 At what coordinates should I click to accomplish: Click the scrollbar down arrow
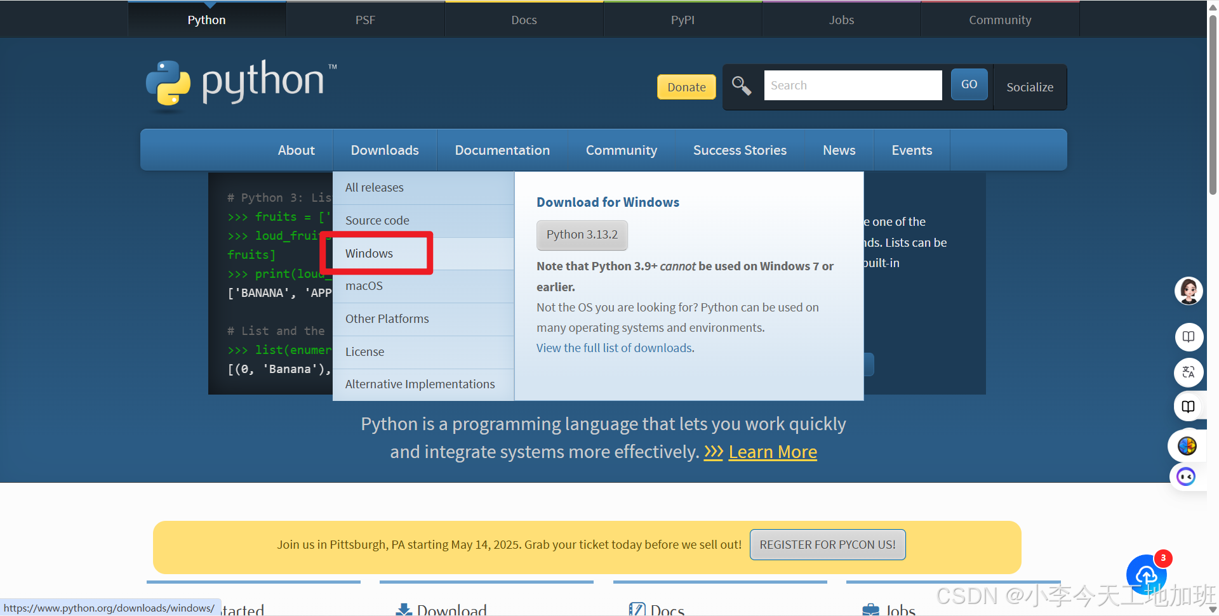pos(1213,609)
